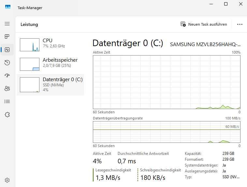Click the Aktive Zeit graph

(x=167, y=82)
